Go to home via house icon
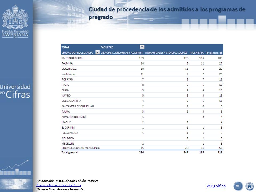This screenshot has width=256, height=192. 250,186
